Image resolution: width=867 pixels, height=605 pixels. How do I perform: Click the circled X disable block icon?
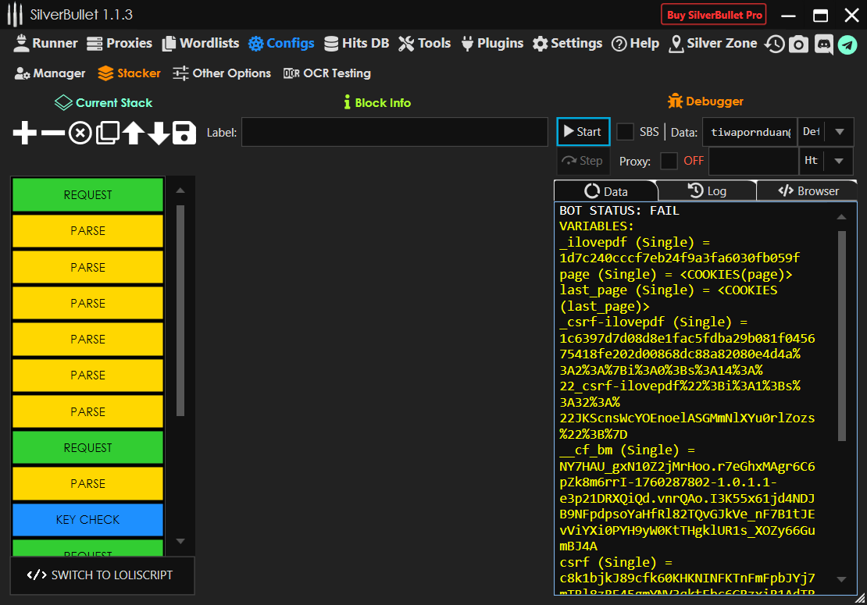pyautogui.click(x=80, y=133)
